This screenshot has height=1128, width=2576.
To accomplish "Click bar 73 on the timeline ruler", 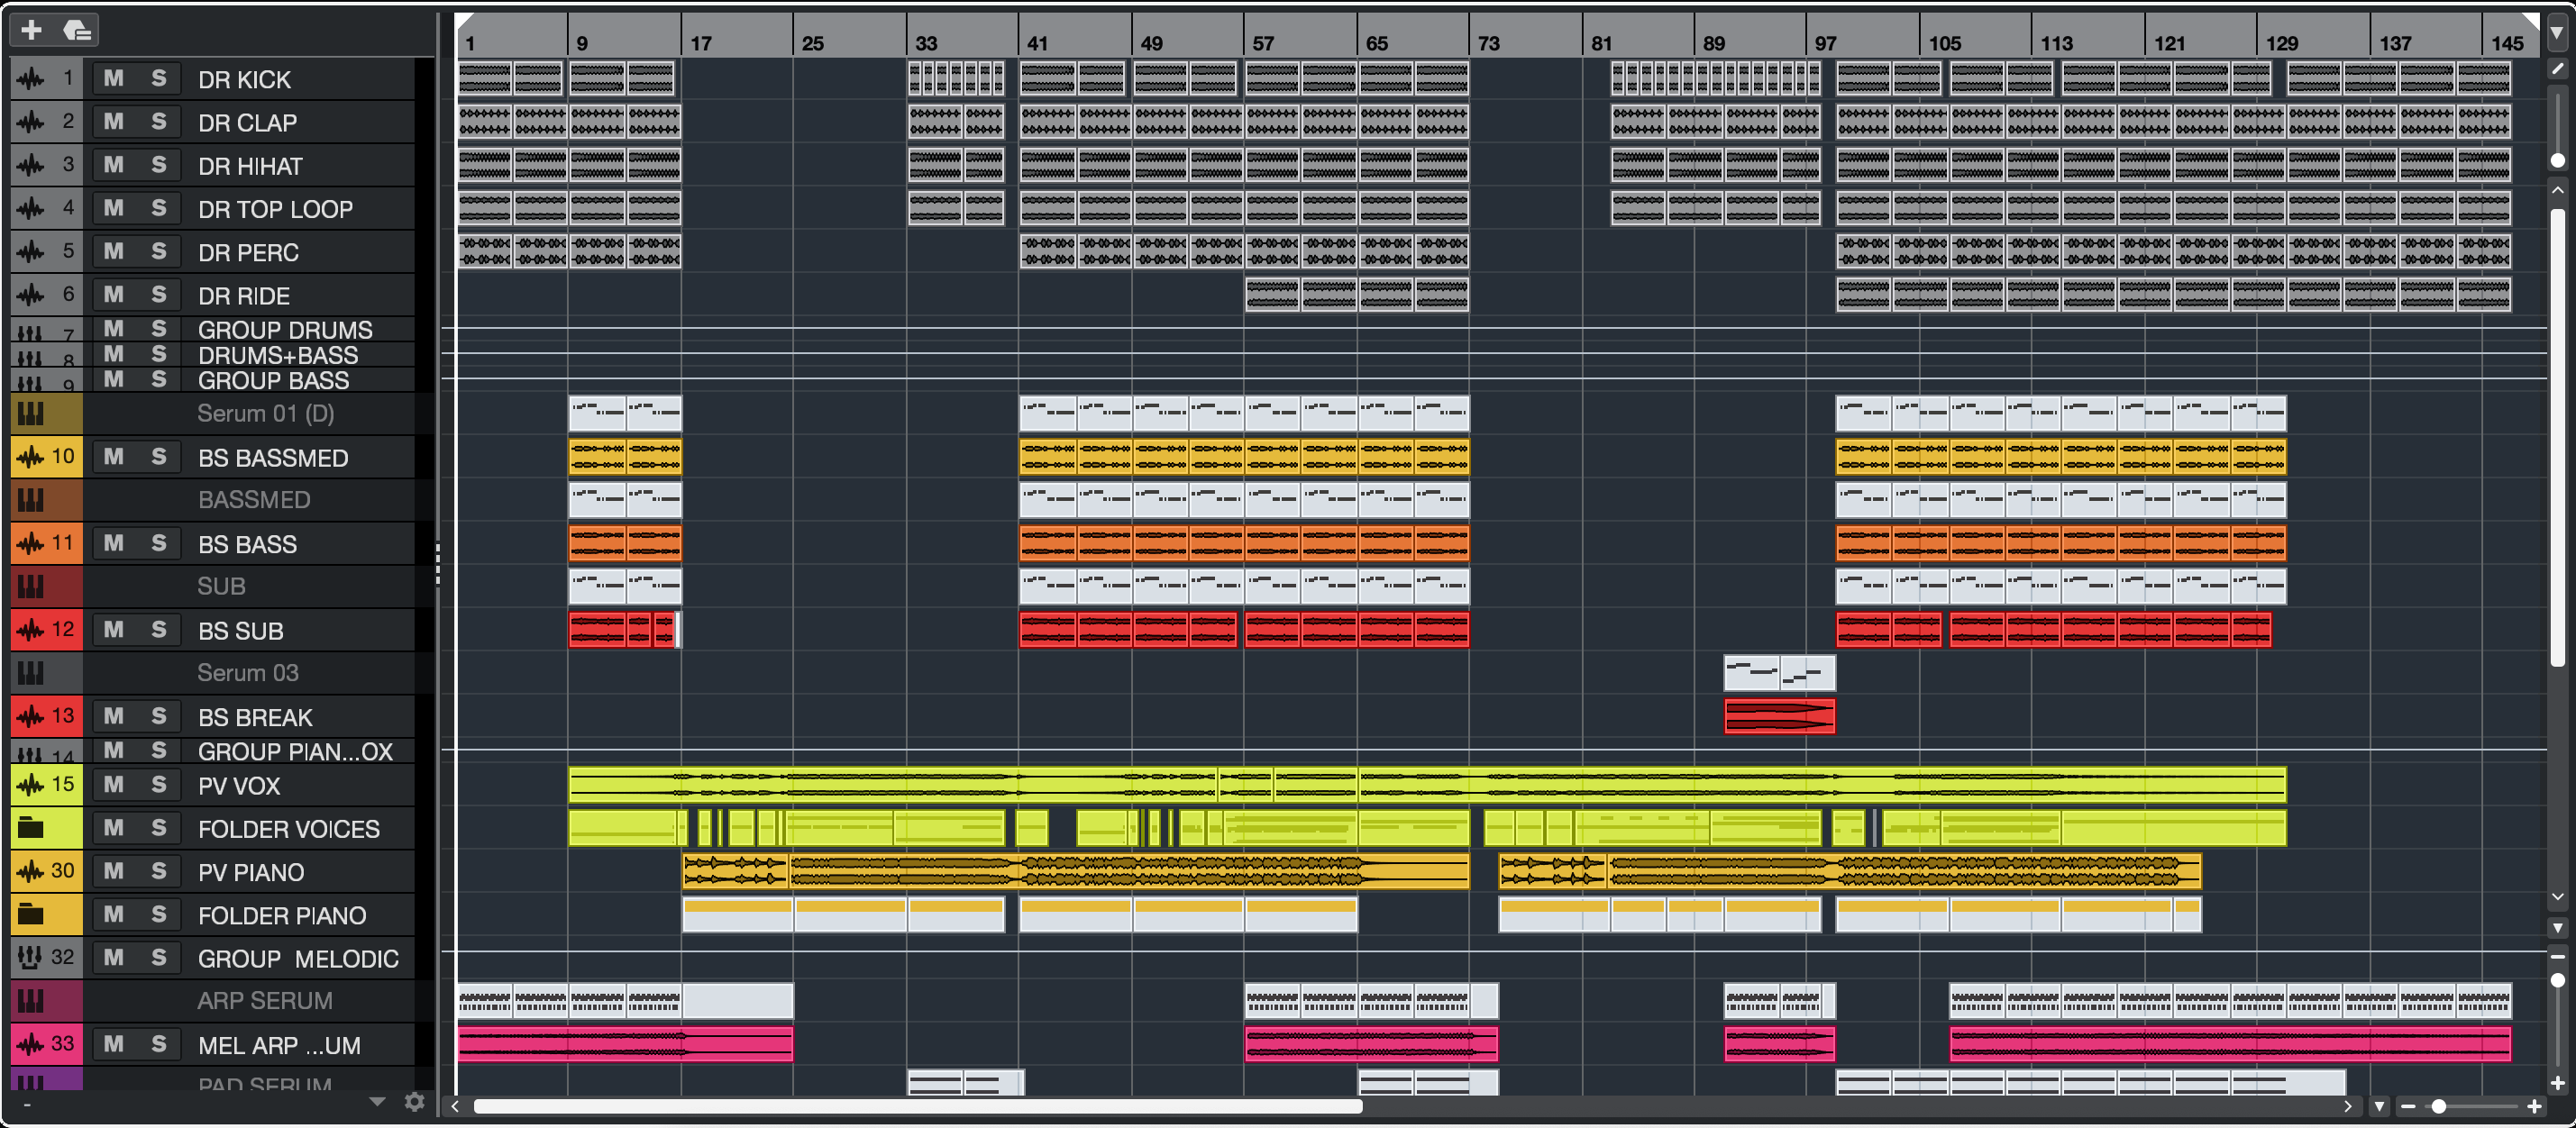I will 1487,43.
